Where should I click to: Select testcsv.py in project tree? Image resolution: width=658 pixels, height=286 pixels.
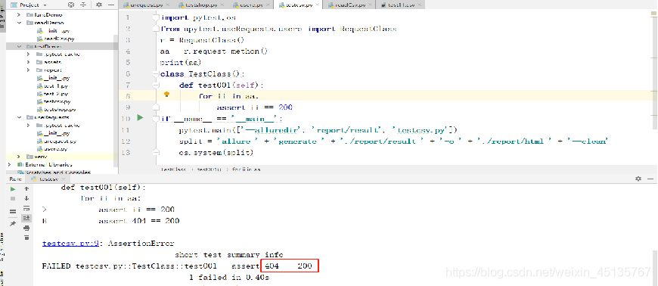53,101
